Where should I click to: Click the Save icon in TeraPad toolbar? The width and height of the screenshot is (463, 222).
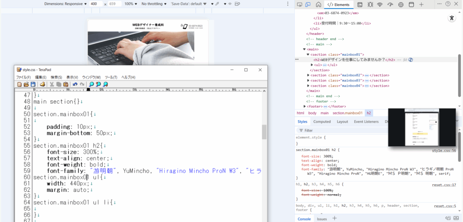[x=33, y=84]
